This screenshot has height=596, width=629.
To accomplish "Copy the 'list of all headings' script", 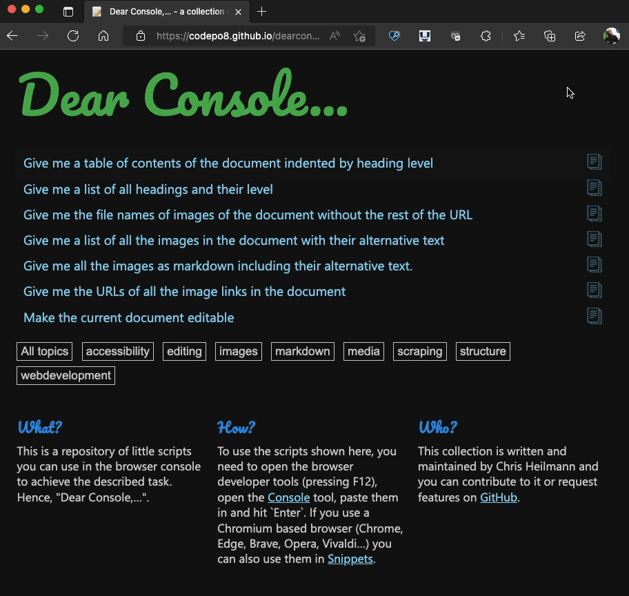I will (594, 188).
